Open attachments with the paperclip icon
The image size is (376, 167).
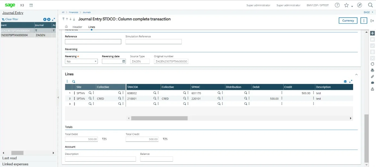[372, 76]
